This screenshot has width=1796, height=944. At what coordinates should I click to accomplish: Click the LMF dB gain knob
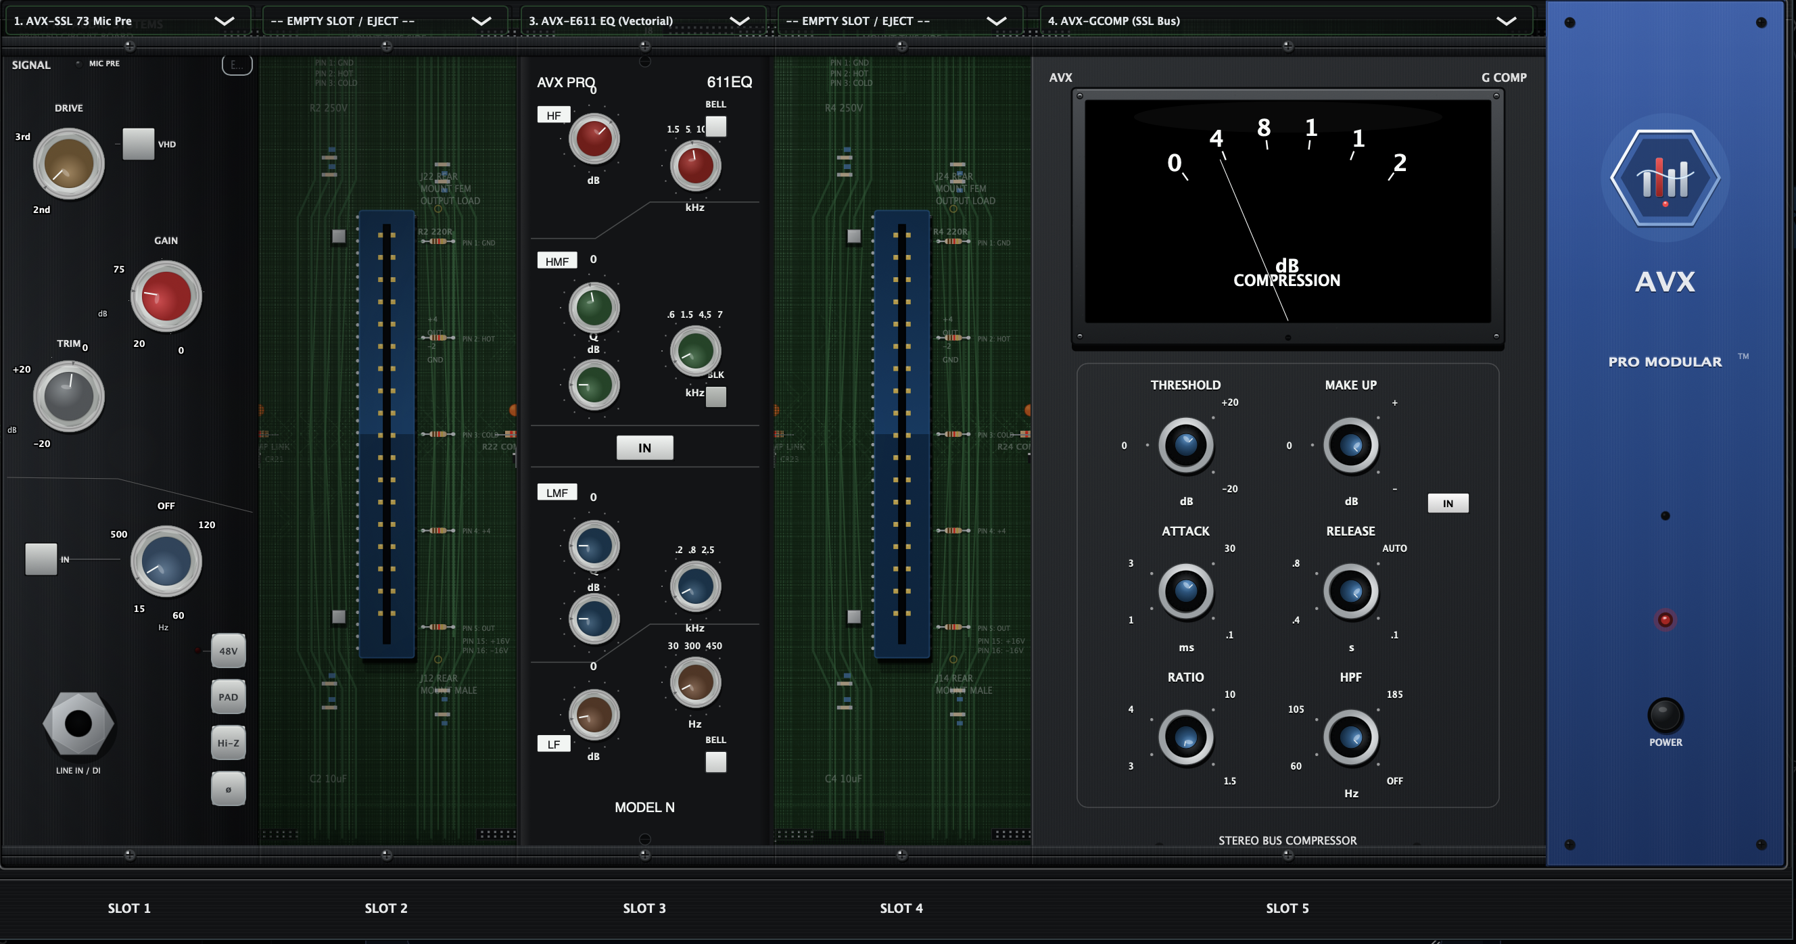click(x=594, y=546)
